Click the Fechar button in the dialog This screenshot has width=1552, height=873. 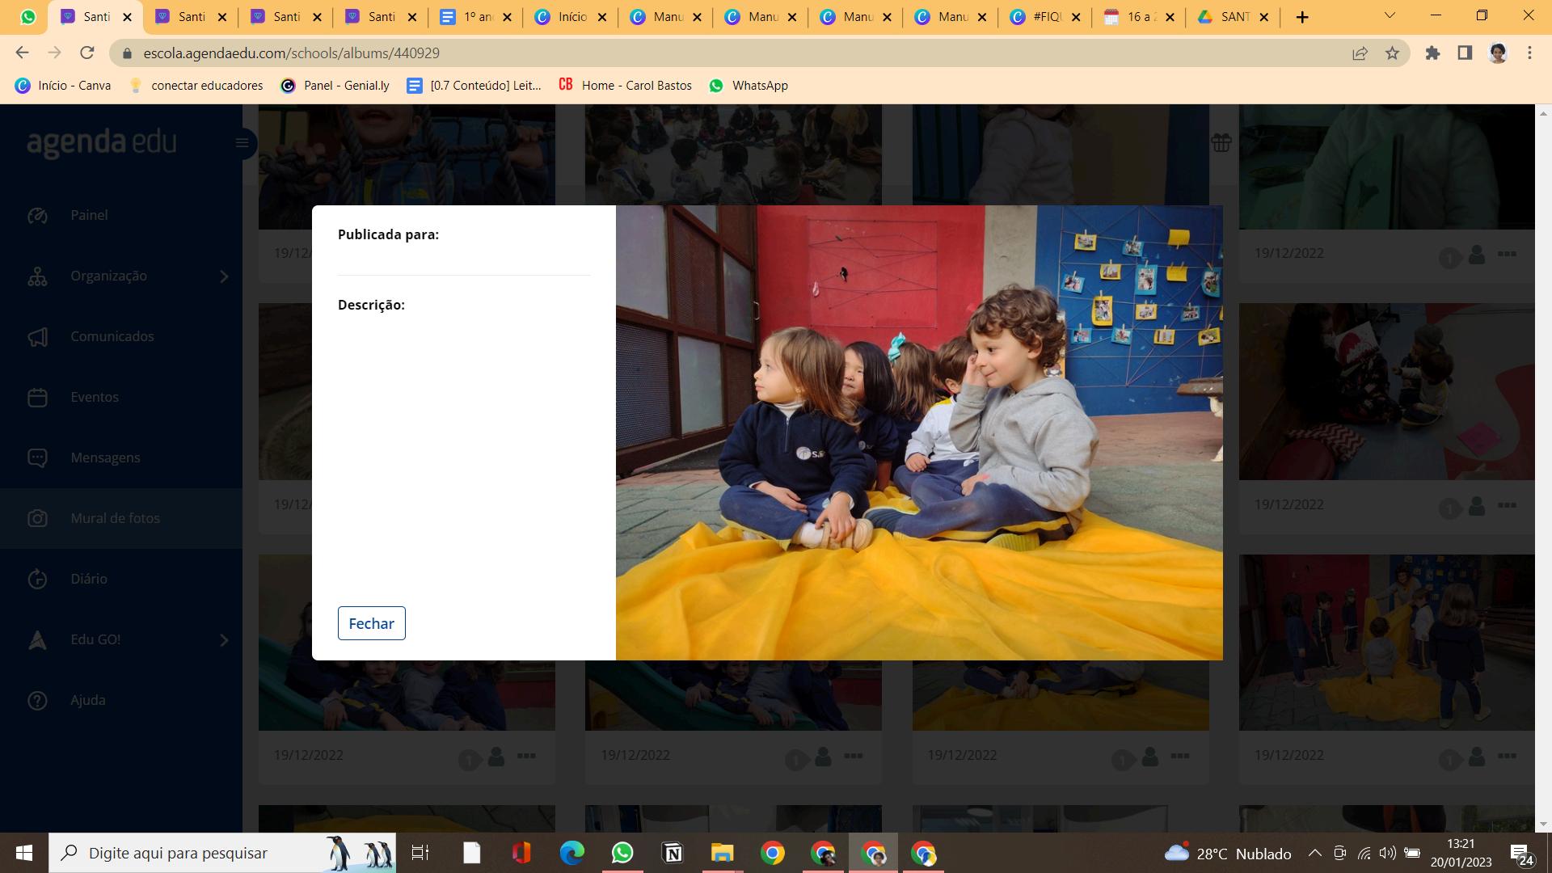[371, 623]
